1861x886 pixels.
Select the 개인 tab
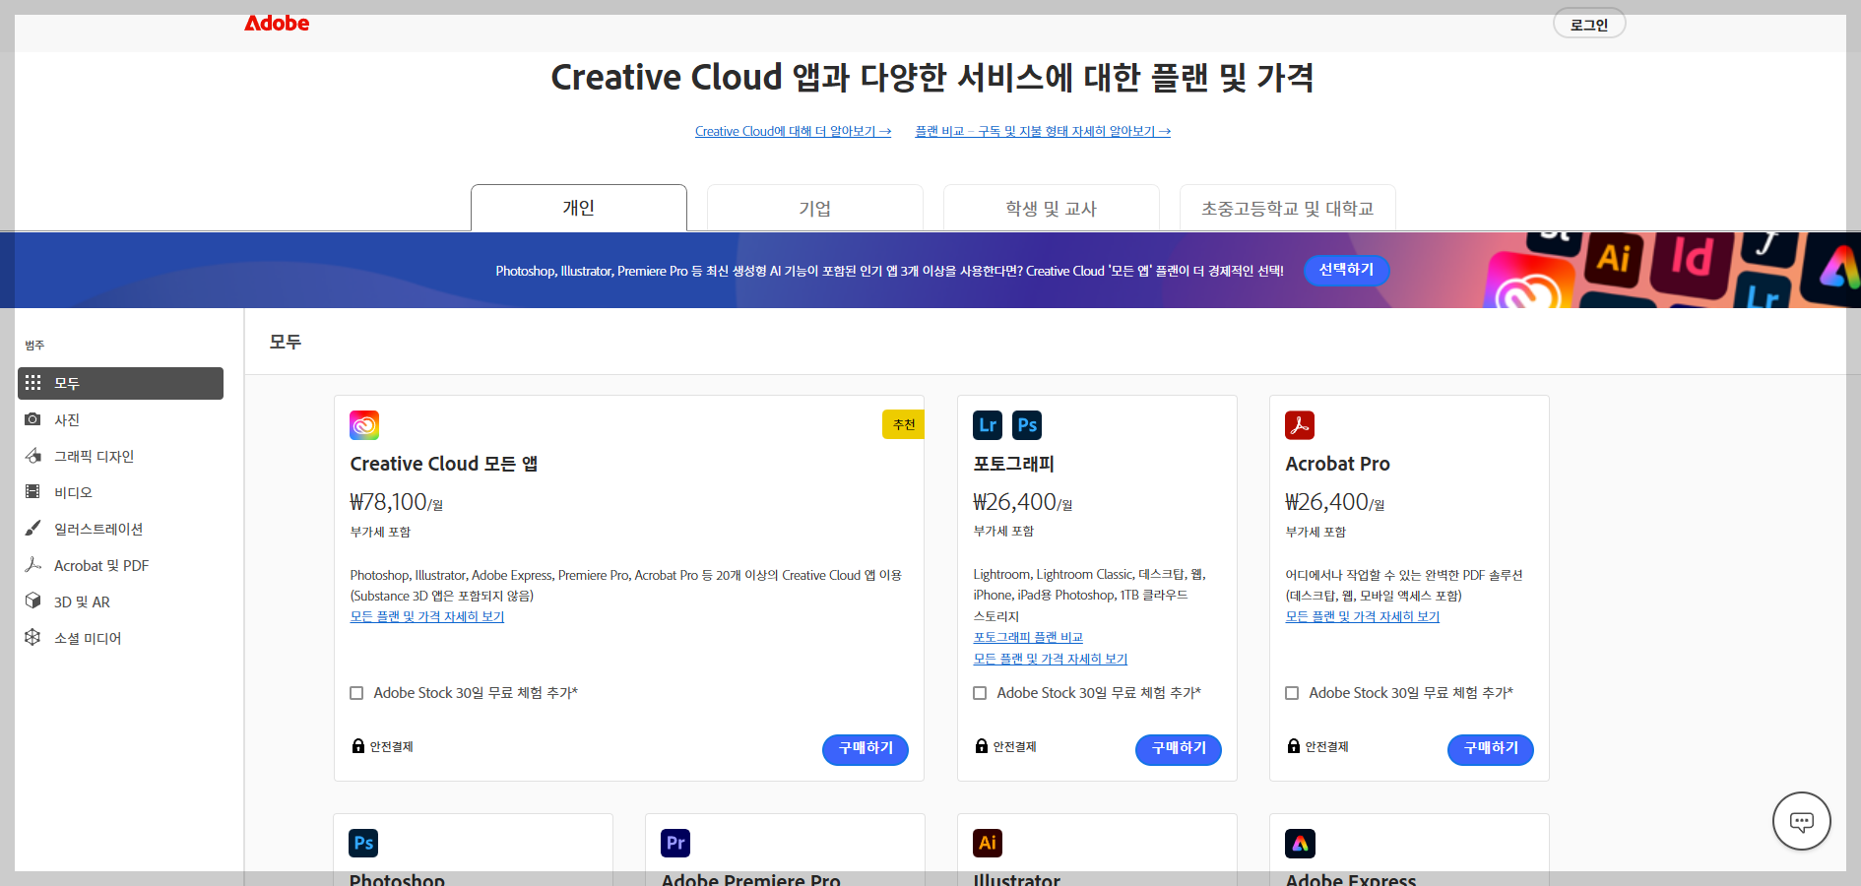[x=579, y=208]
